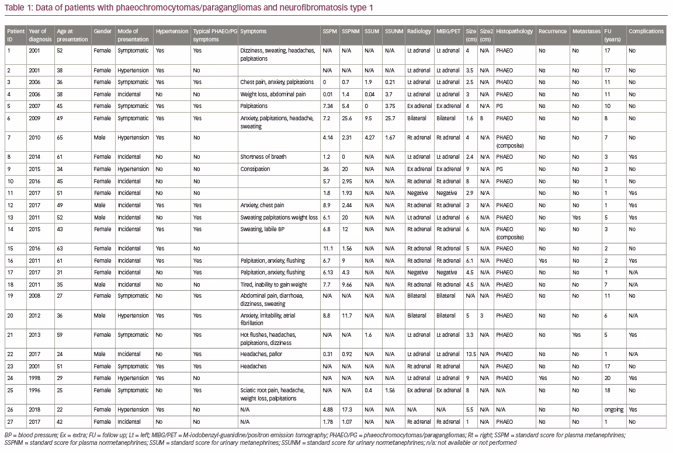Click the SSPNM value '17.3' for patient 26

(346, 410)
